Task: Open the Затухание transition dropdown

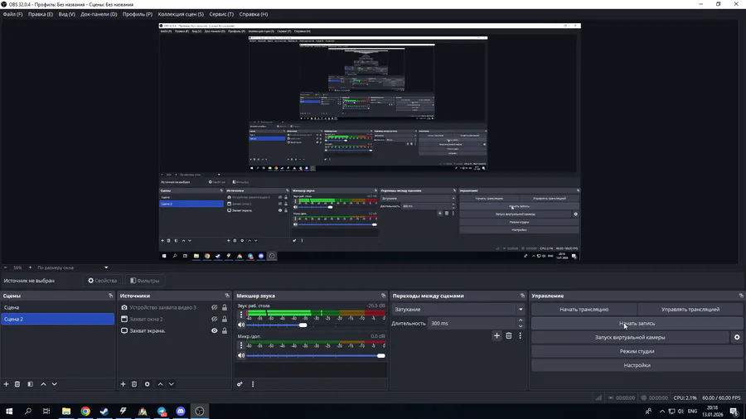Action: [458, 309]
